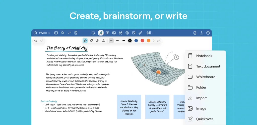This screenshot has height=125, width=257.
Task: Select the lasso selection tool
Action: [x=93, y=33]
